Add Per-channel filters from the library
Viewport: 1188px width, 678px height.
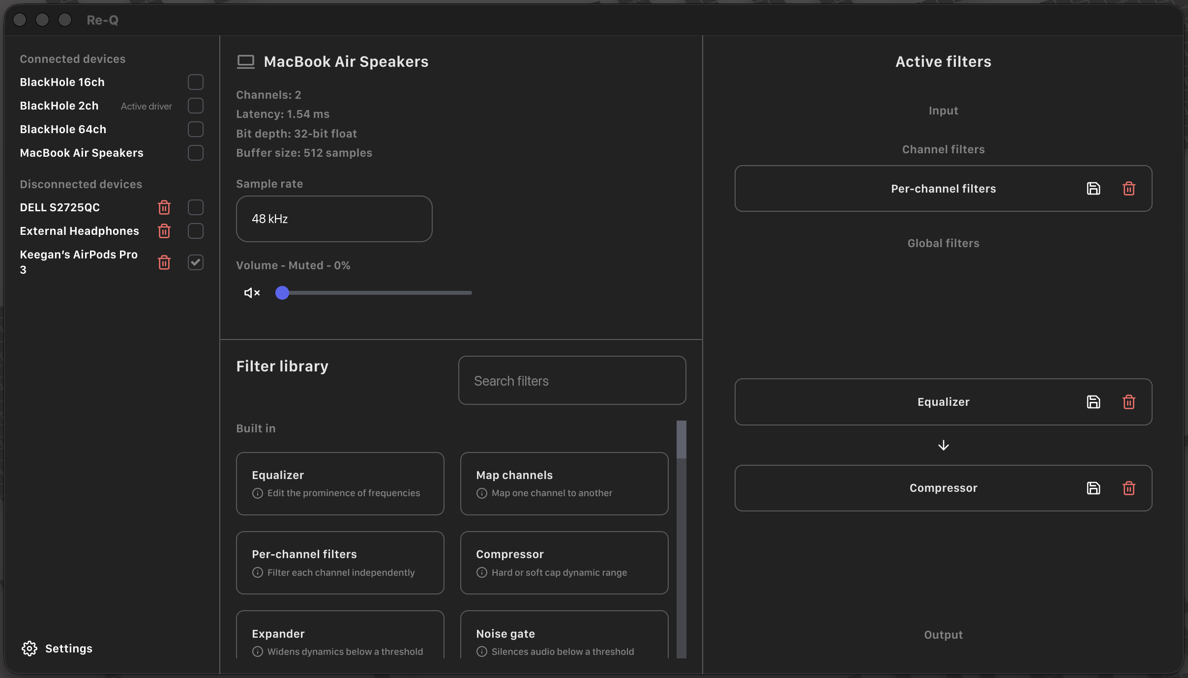(x=340, y=563)
